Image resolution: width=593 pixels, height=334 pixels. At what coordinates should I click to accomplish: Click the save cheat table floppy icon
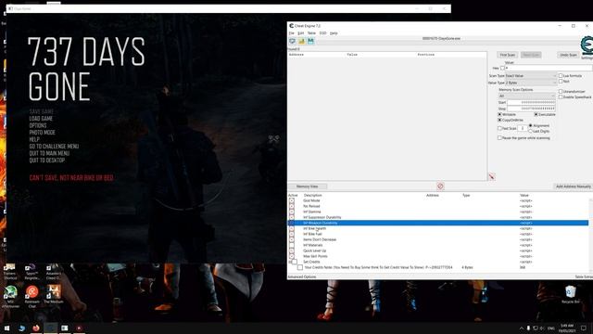310,41
